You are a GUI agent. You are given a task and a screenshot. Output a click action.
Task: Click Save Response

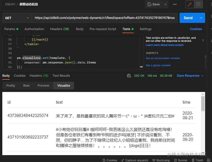pyautogui.click(x=188, y=76)
